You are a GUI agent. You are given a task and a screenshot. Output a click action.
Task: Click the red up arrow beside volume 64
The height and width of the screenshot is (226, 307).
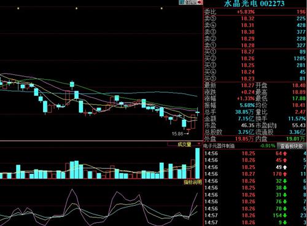click(285, 154)
